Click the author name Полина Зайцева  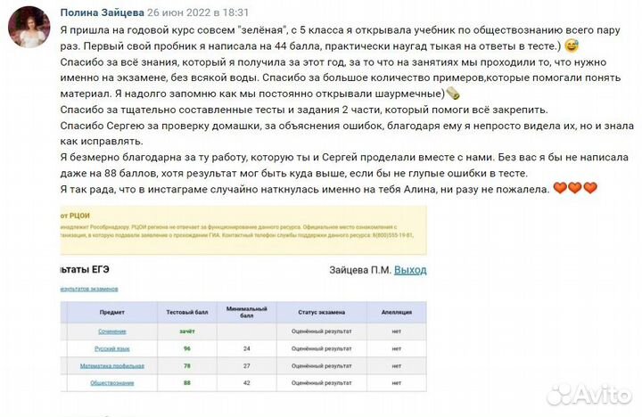102,12
